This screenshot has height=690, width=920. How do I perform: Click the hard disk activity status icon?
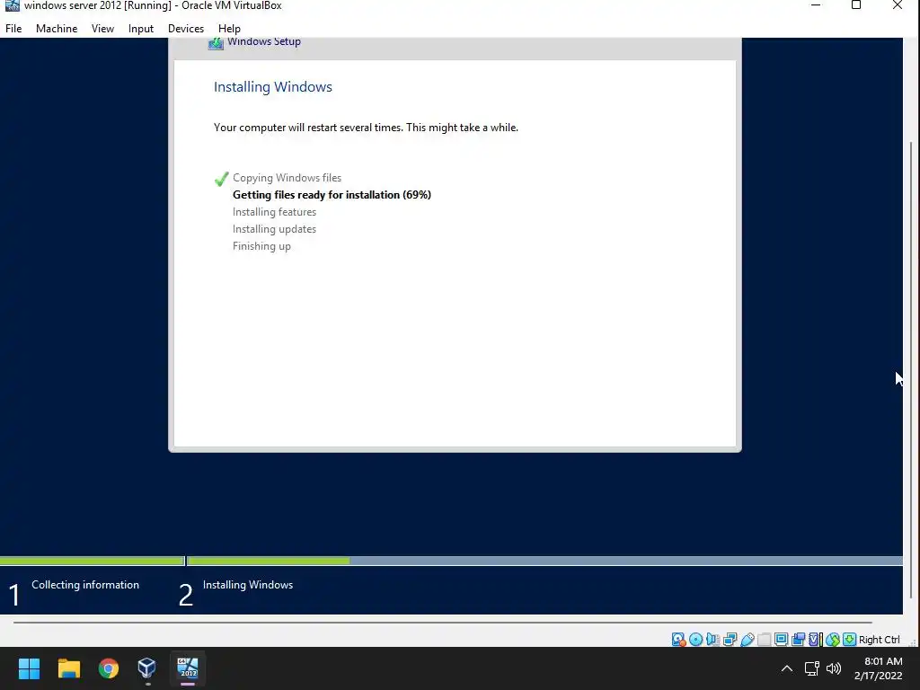point(678,640)
